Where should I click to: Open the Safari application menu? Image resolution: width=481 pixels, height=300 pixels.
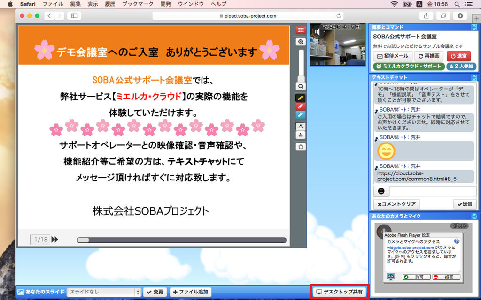(28, 4)
